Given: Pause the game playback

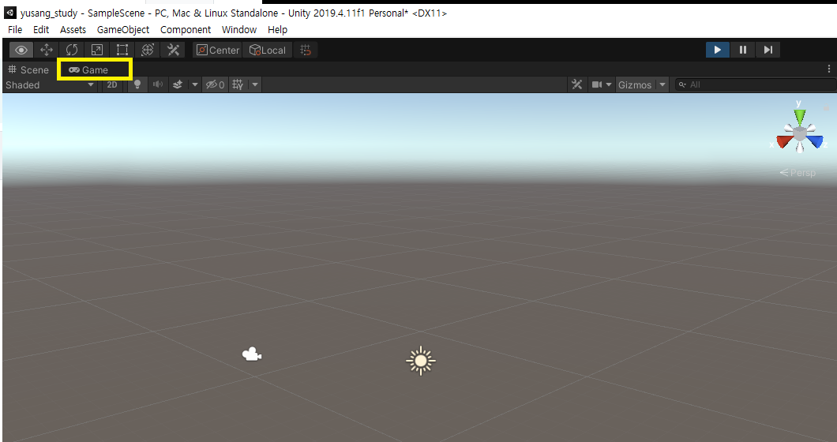Looking at the screenshot, I should 742,50.
